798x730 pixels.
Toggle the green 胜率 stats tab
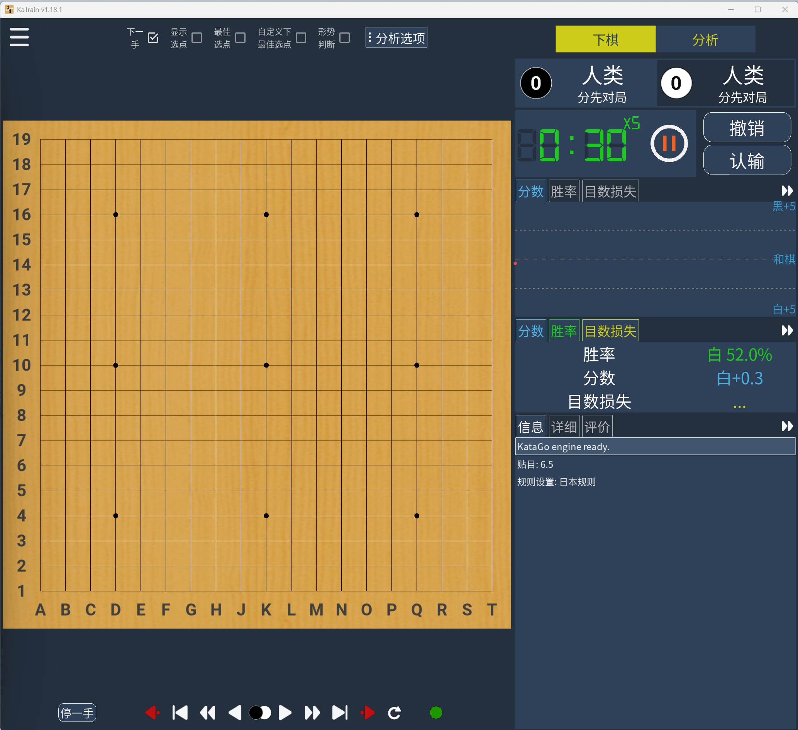pyautogui.click(x=564, y=330)
